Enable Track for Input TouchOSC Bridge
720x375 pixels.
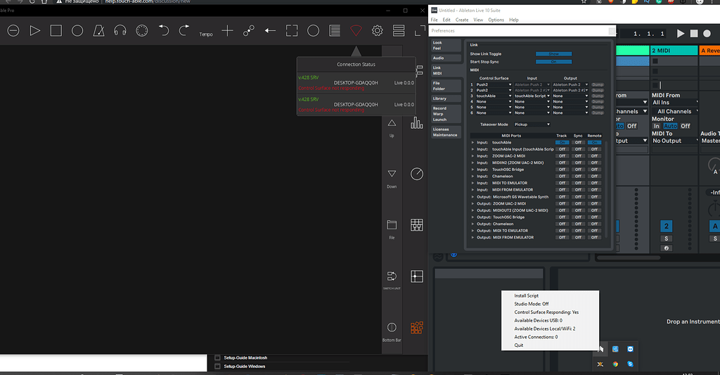[x=562, y=170]
